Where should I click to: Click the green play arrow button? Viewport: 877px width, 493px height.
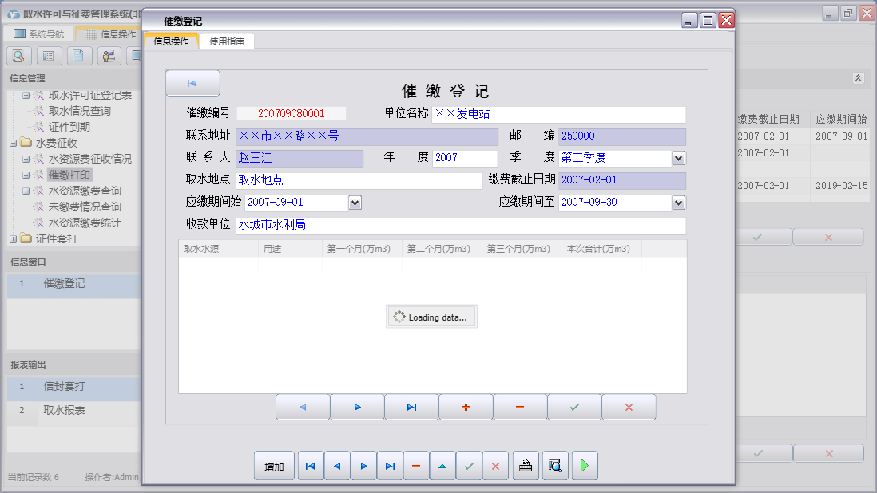[x=585, y=466]
